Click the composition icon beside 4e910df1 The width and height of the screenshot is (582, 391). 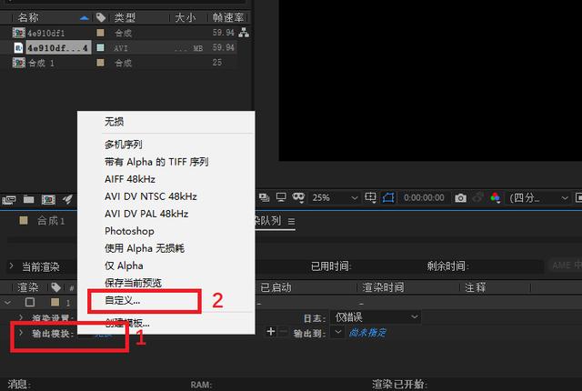click(x=18, y=33)
